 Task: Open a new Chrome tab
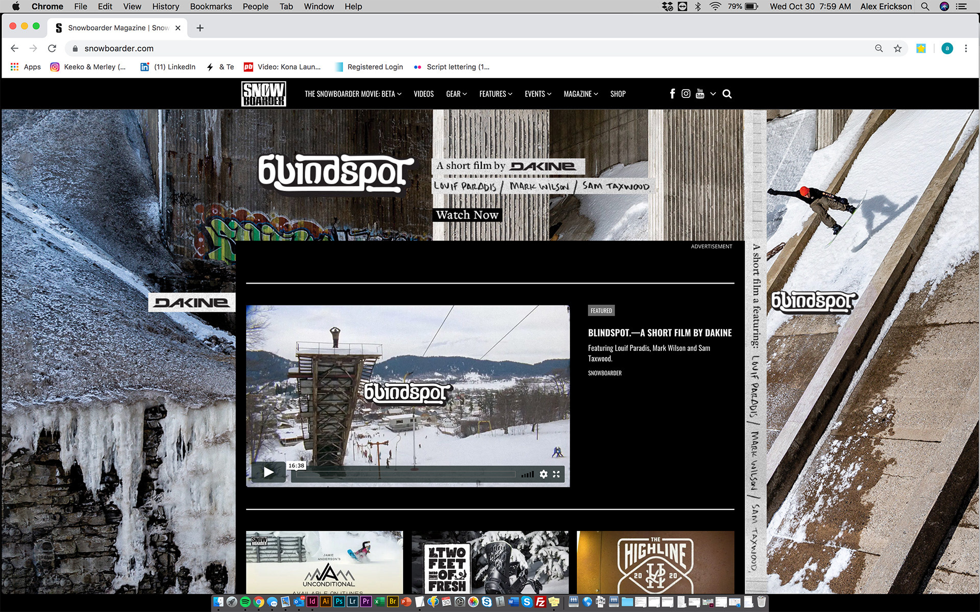200,28
